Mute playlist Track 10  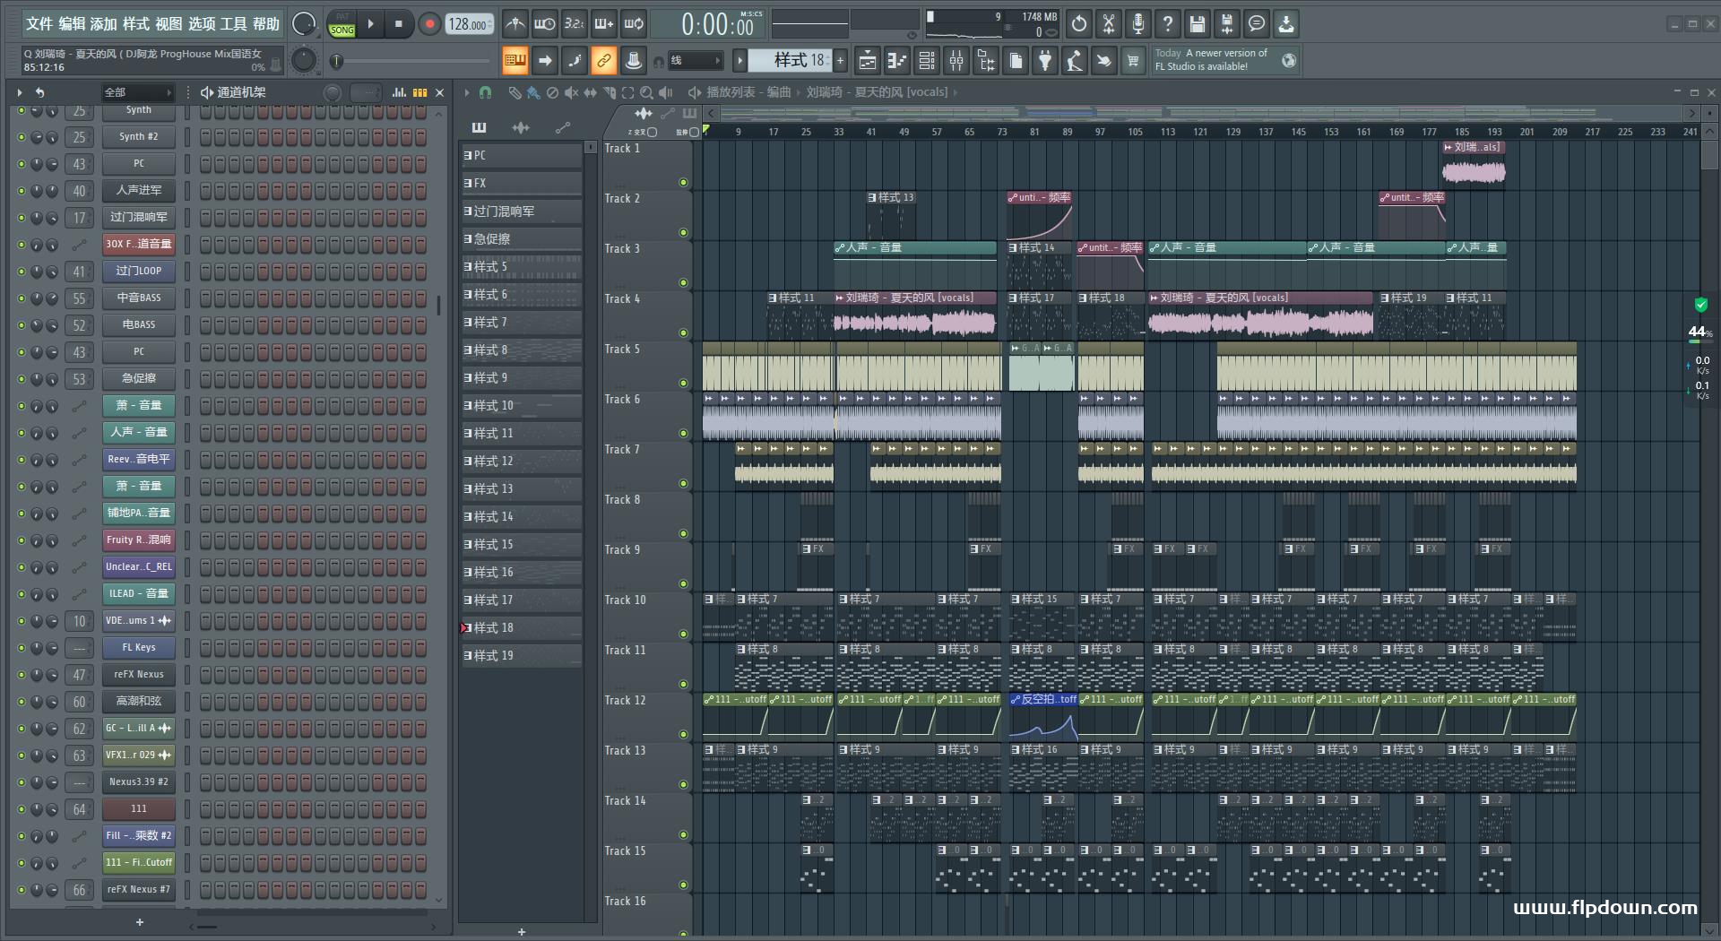(683, 635)
